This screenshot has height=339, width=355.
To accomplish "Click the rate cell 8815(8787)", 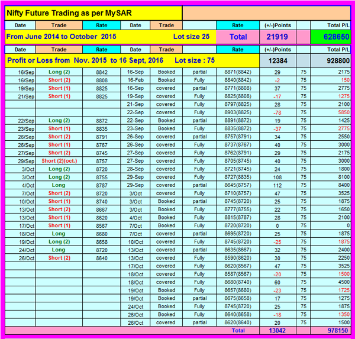I will click(238, 217).
